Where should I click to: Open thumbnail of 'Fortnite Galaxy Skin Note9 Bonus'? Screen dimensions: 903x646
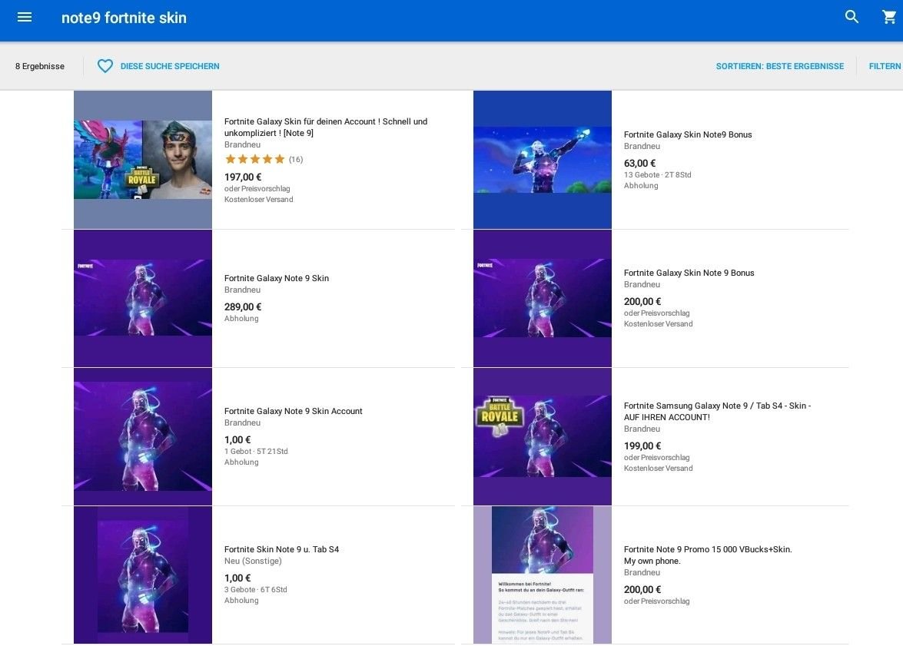(543, 160)
